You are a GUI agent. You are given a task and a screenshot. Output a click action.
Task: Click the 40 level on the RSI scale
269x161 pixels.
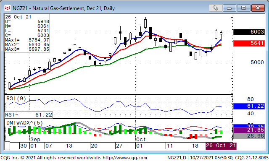[251, 114]
